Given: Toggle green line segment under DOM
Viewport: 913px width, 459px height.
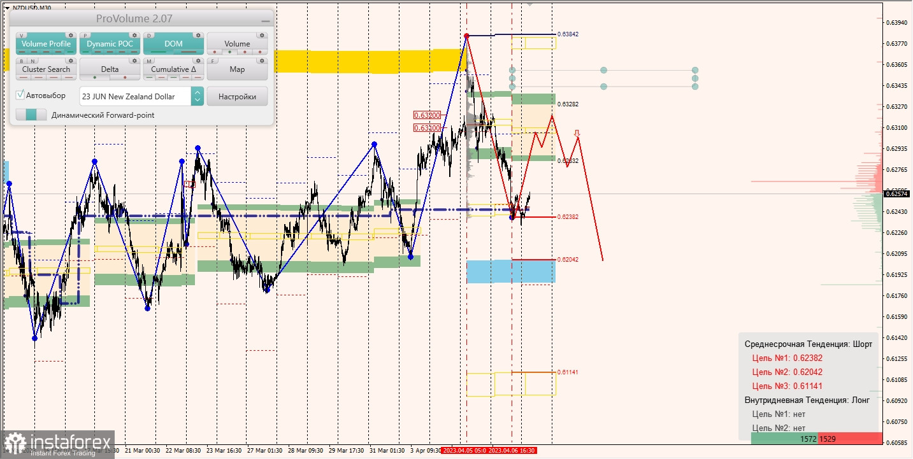Looking at the screenshot, I should point(159,52).
